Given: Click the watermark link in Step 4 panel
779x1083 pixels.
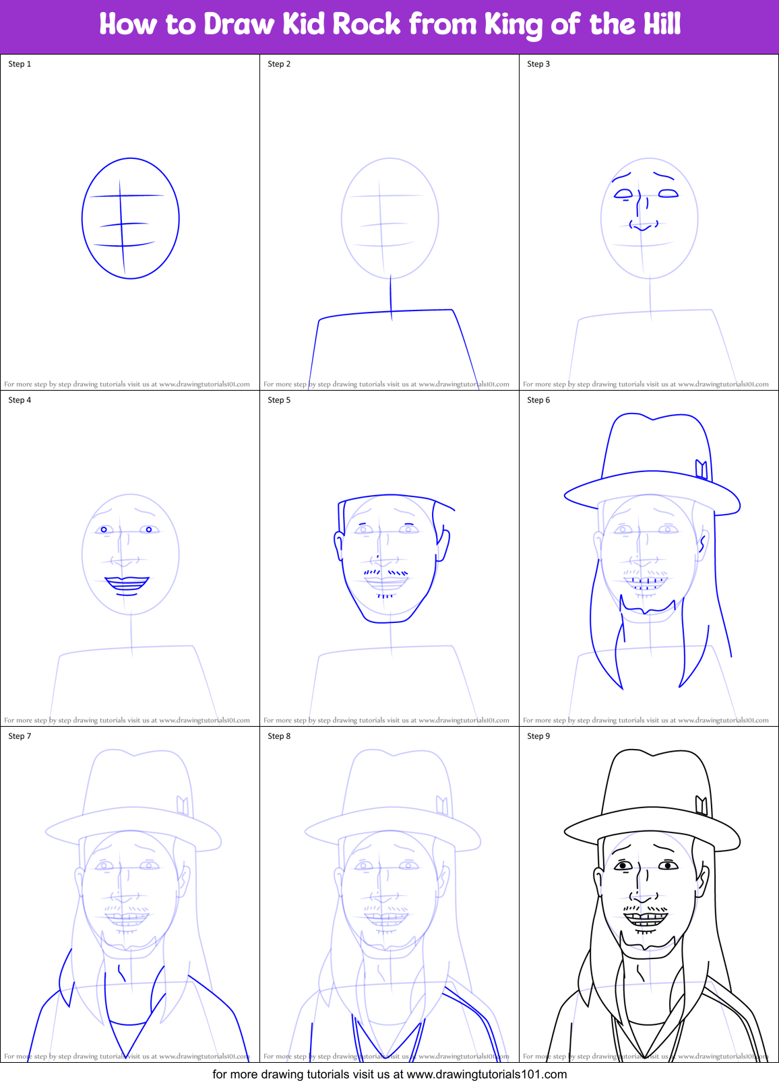Looking at the screenshot, I should (127, 721).
